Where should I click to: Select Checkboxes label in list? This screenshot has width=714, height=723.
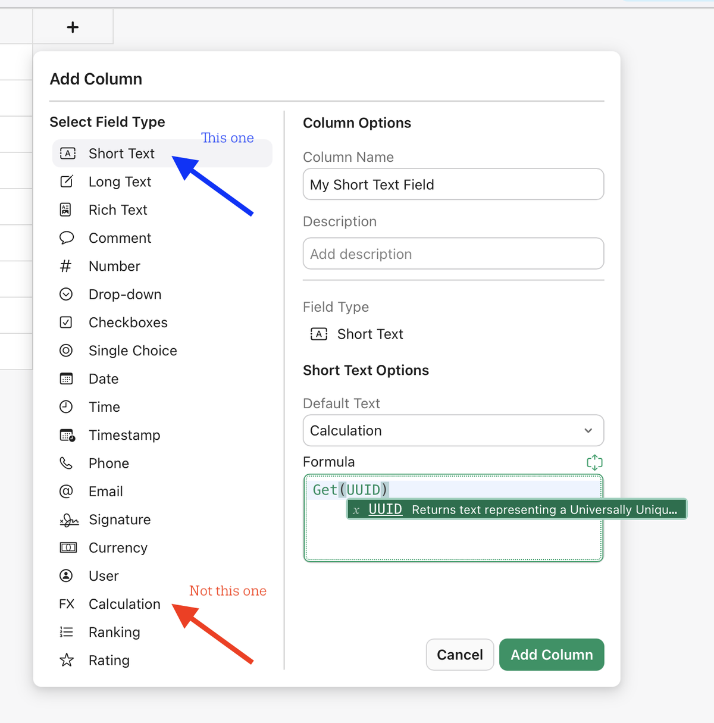click(x=128, y=322)
